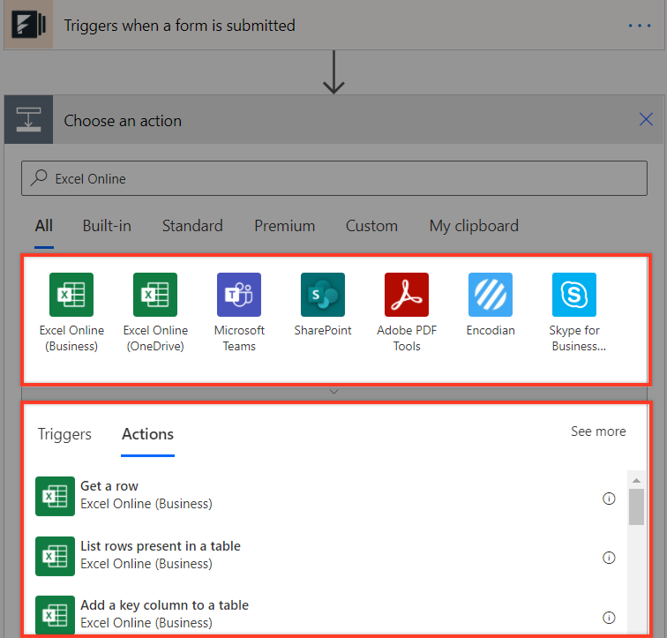Select the Adobe PDF Tools connector
The height and width of the screenshot is (638, 667).
(407, 295)
